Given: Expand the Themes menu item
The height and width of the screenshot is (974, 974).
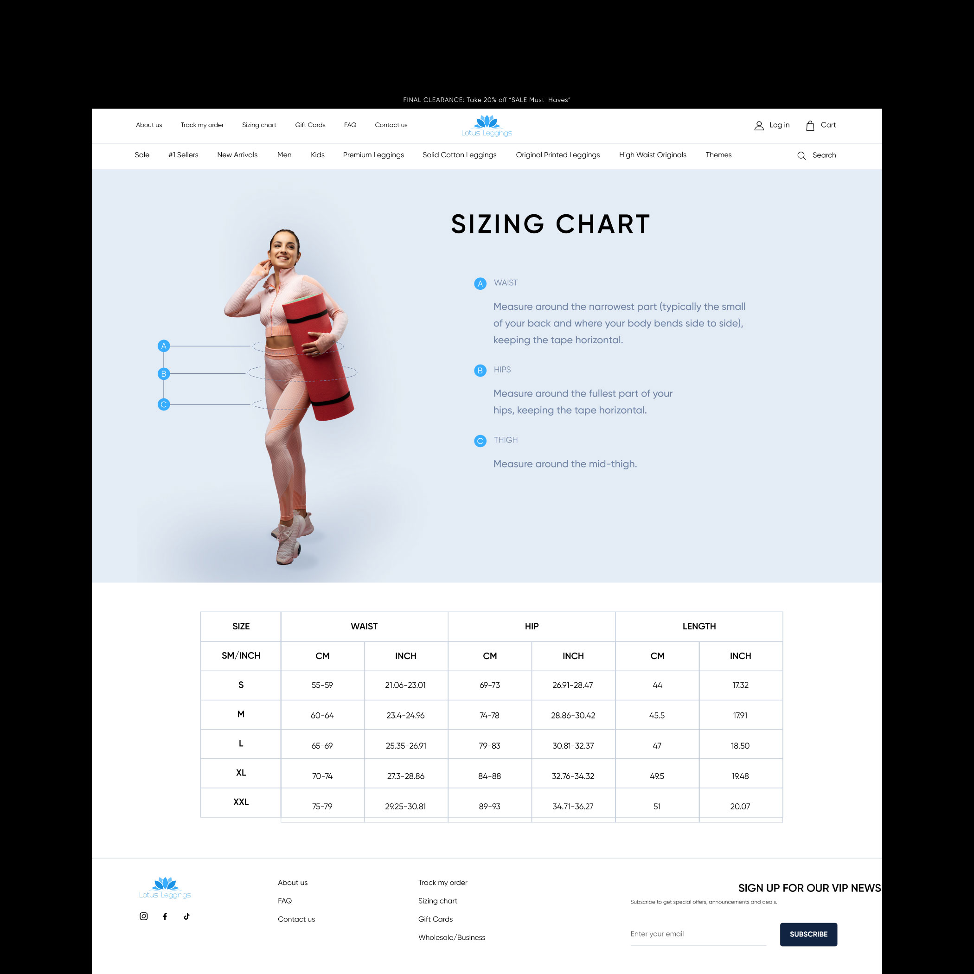Looking at the screenshot, I should point(719,155).
